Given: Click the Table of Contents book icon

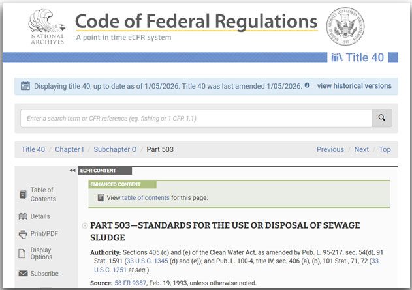Looking at the screenshot, I should 23,194.
